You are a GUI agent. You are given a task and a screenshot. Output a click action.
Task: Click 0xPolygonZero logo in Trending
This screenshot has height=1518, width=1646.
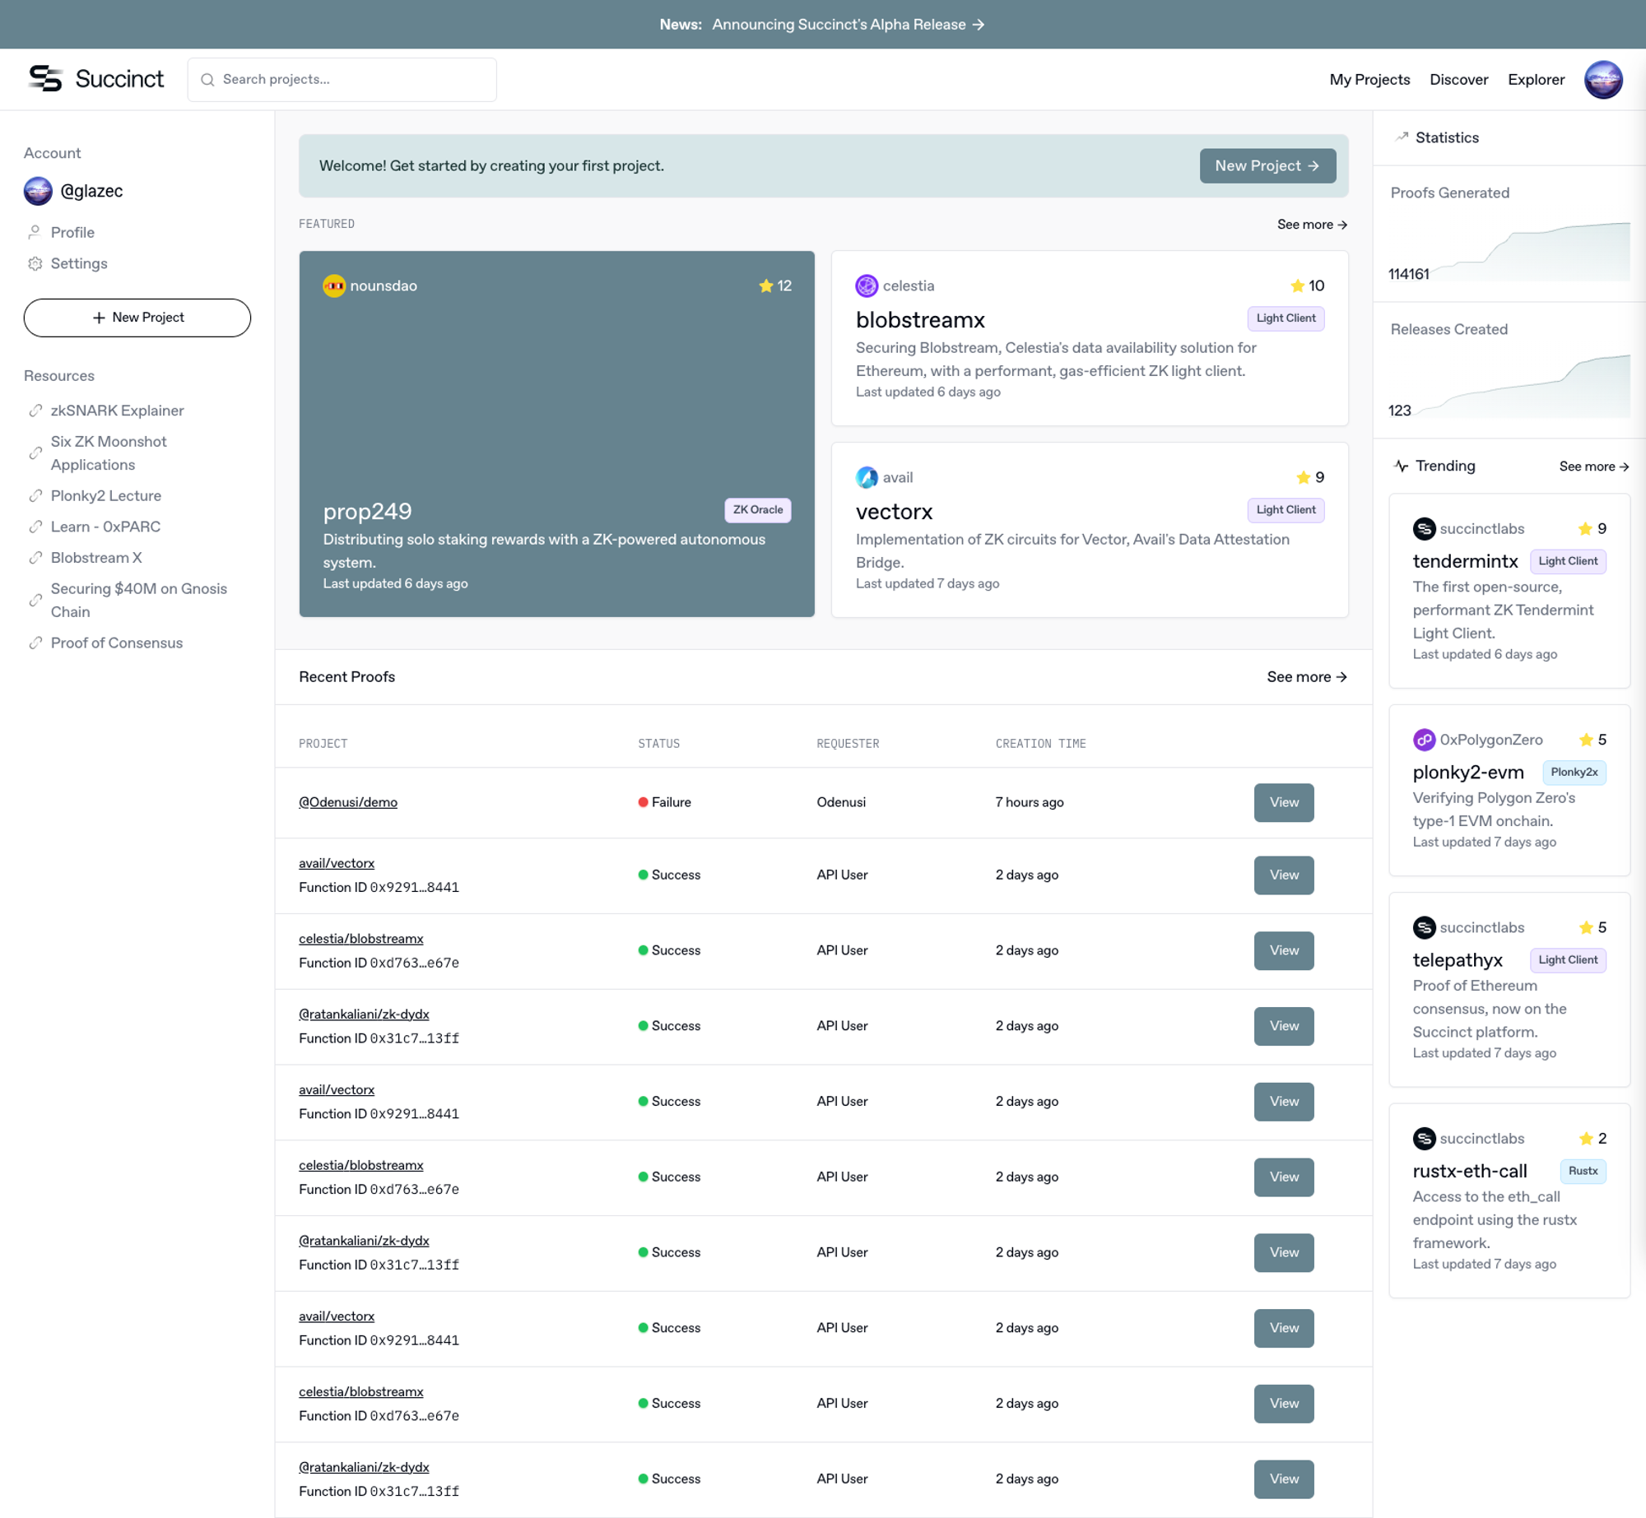tap(1424, 740)
